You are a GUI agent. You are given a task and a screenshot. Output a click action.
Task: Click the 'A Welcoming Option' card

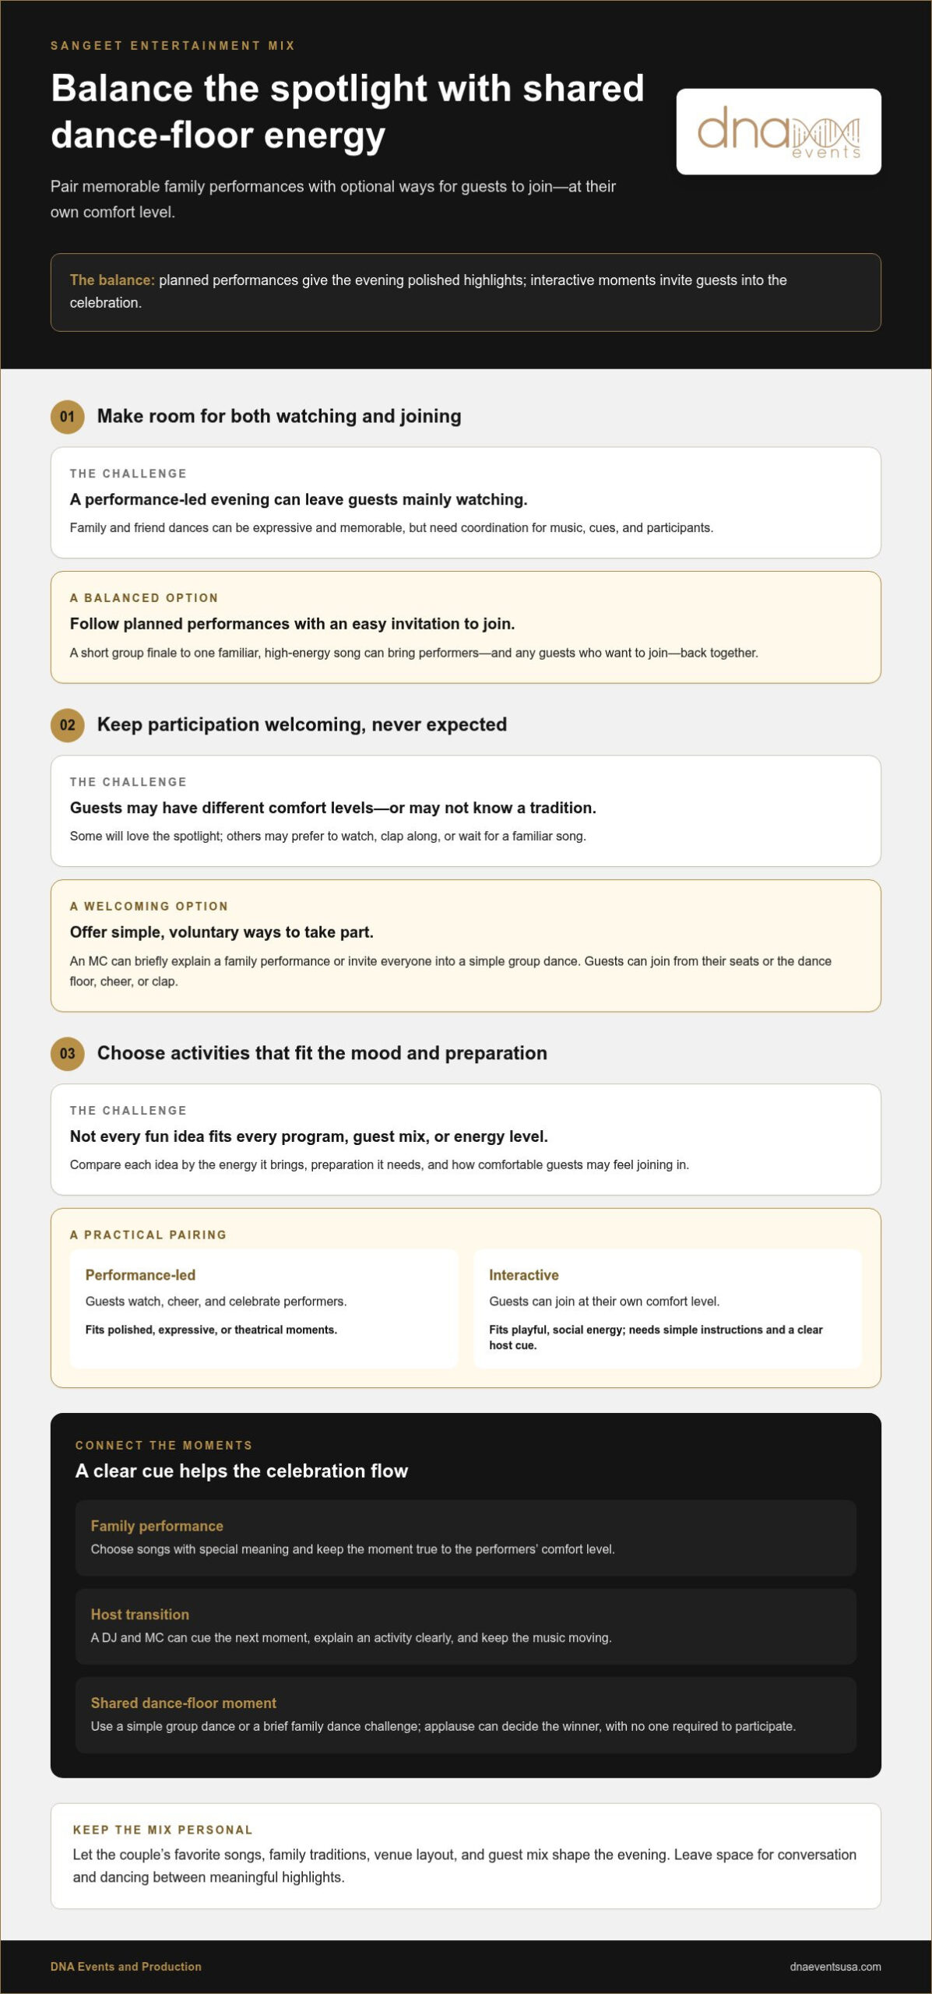click(x=466, y=946)
